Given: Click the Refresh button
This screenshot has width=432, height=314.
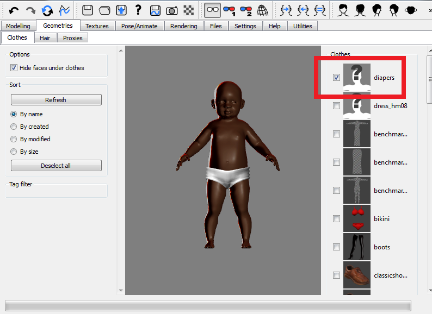Looking at the screenshot, I should 56,100.
